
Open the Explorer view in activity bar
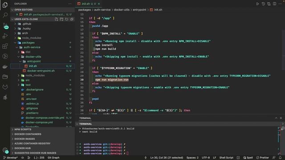click(x=5, y=5)
